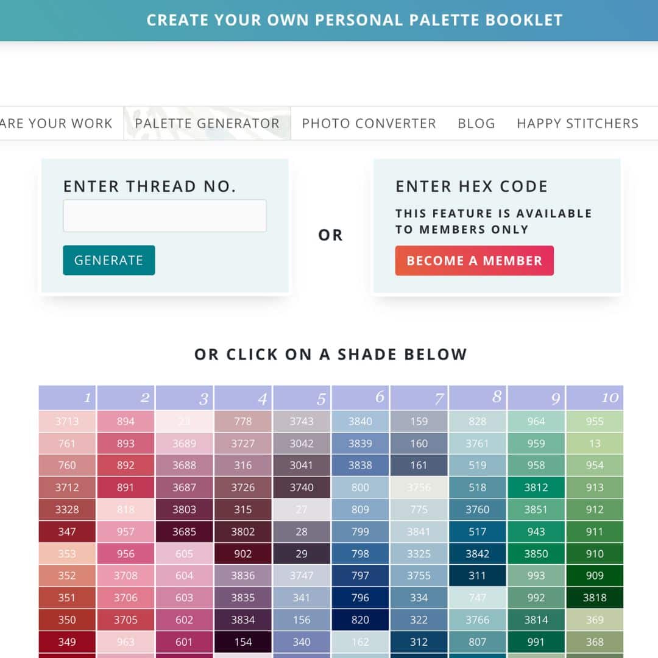Pick shade 778 from column 4

coord(242,421)
